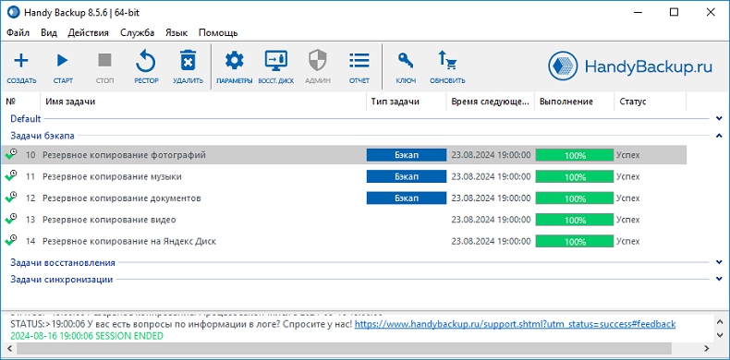Viewport: 730px width, 360px height.
Task: Click the blue Бэкап badge of task 12
Action: 407,198
